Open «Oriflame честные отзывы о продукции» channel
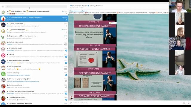191x107 pixels. [x=34, y=92]
